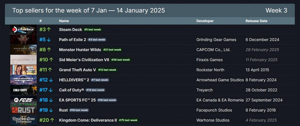Click the '#18 last week' badge
Screen dimensions: 300x126
coord(79,110)
